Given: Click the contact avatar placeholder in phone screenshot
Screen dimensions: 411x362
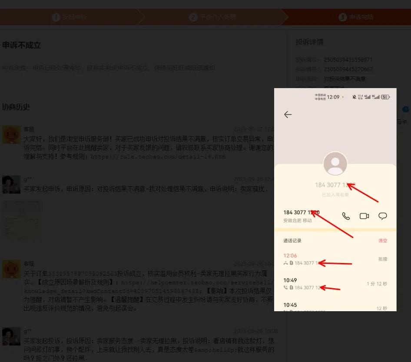Looking at the screenshot, I should (335, 164).
